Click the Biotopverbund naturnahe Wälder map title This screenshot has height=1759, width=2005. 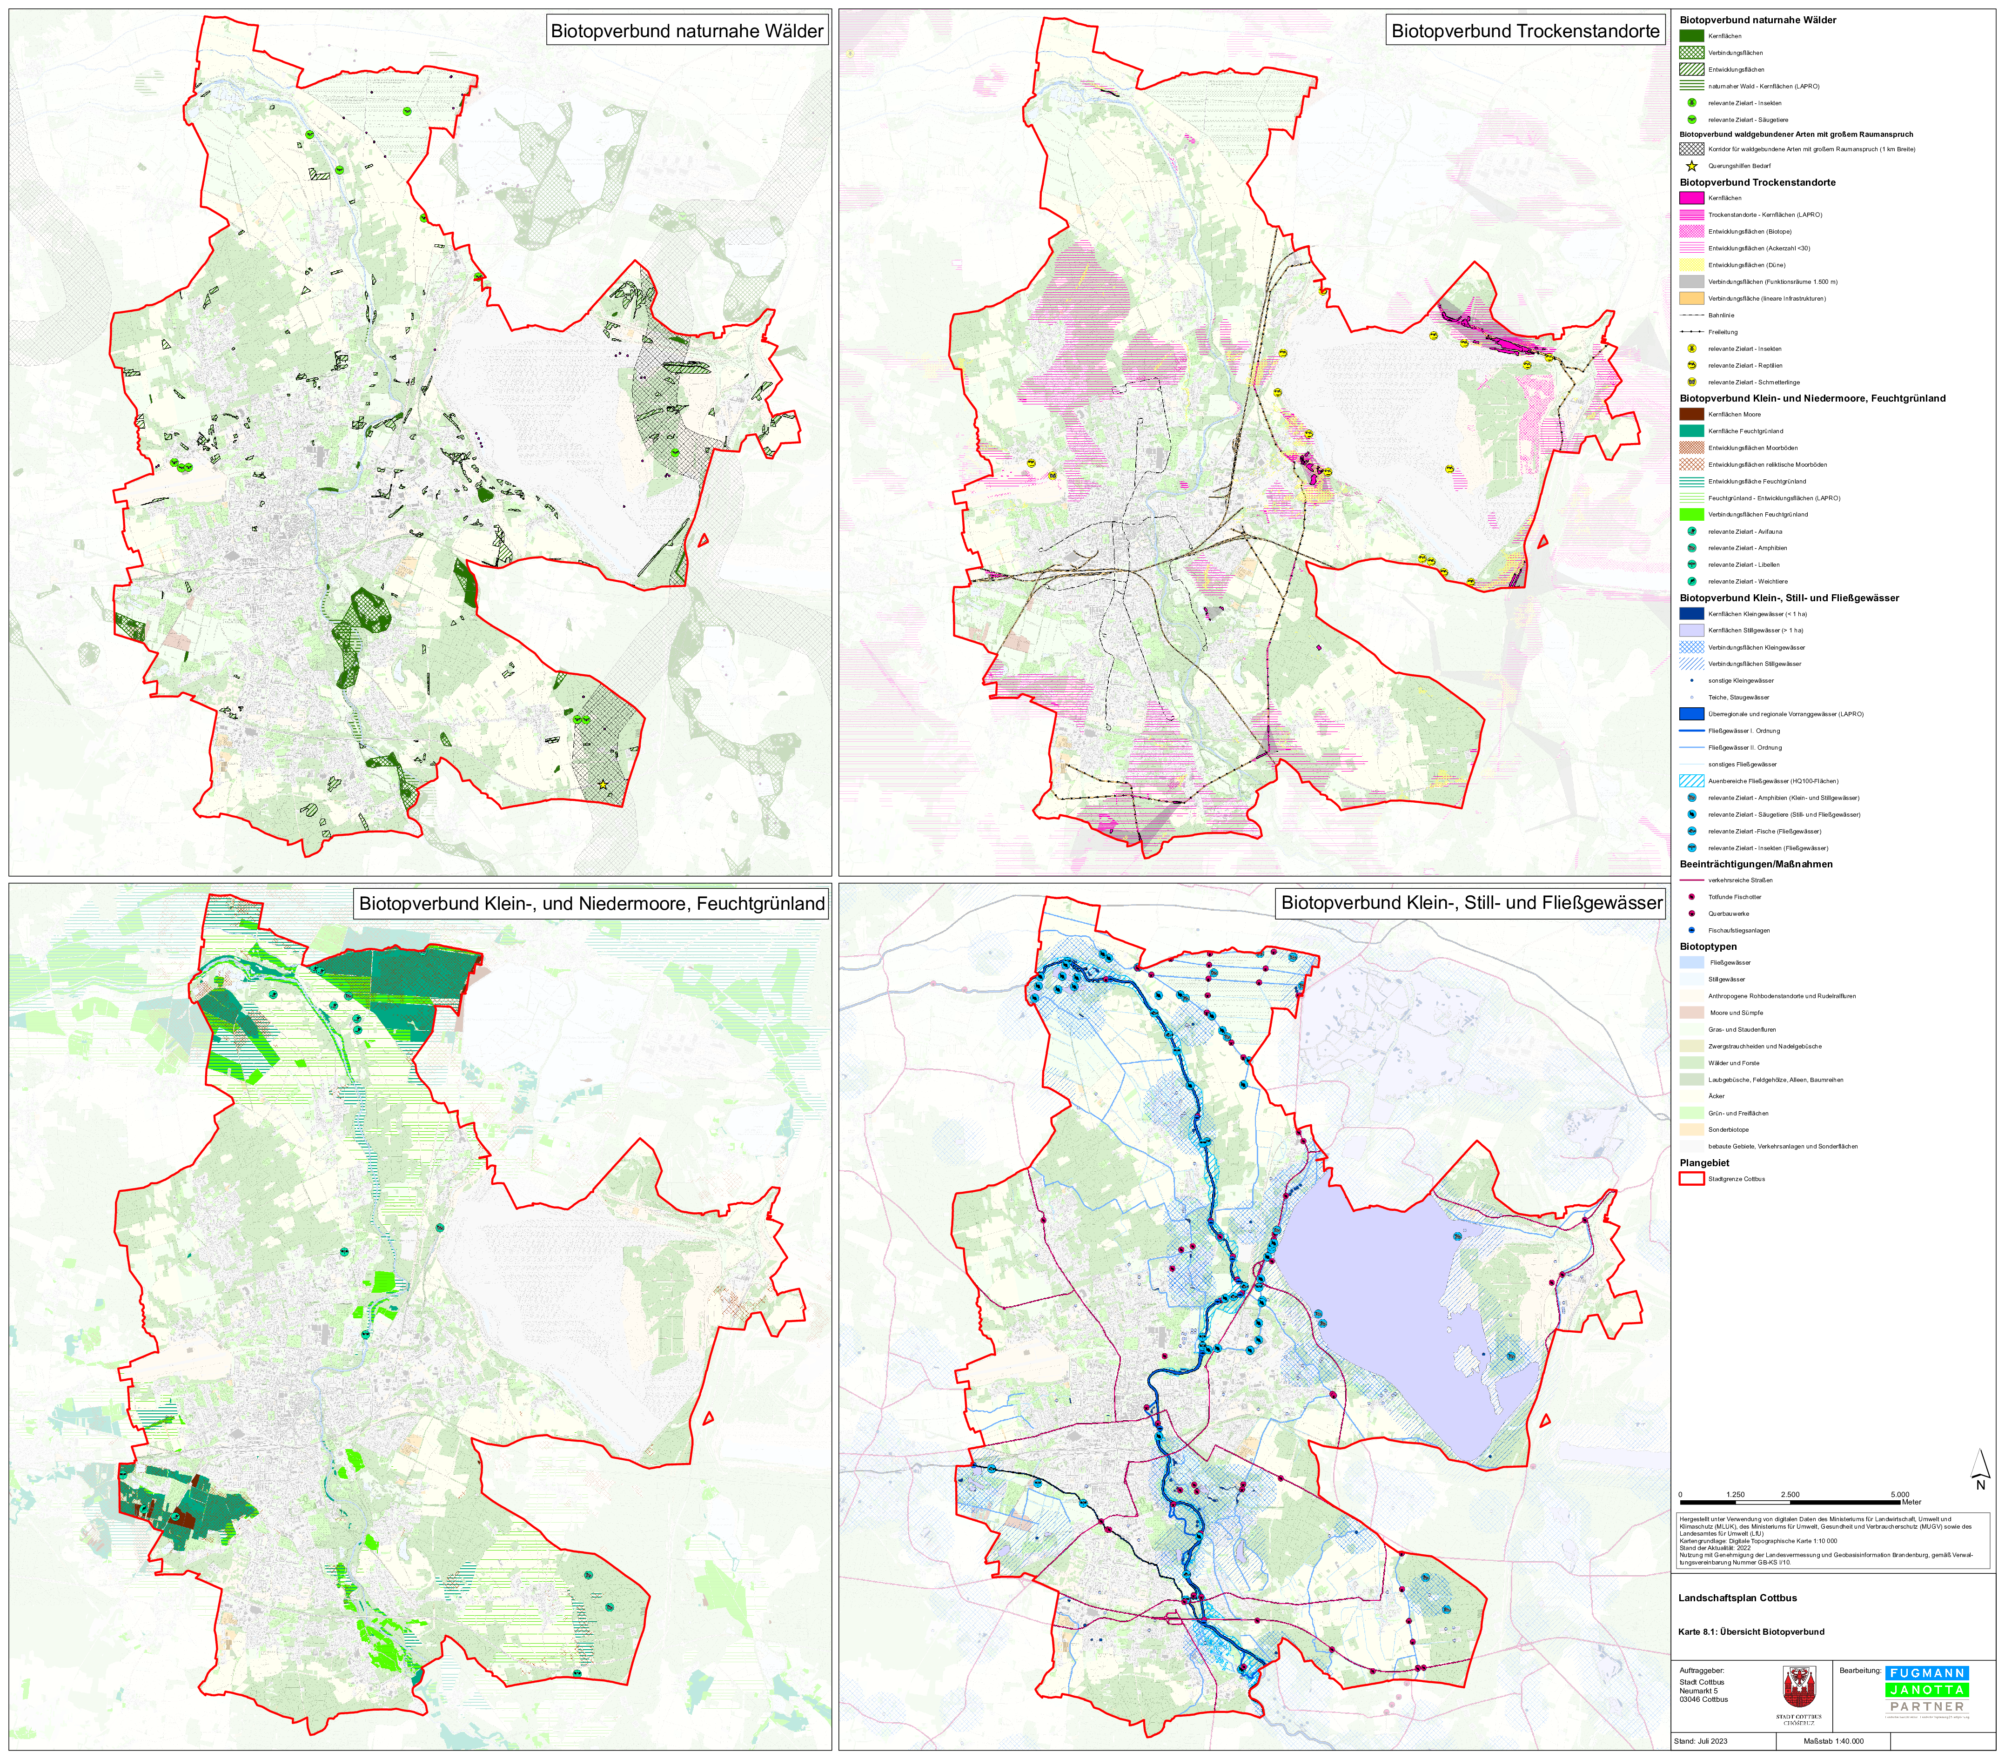tap(687, 30)
